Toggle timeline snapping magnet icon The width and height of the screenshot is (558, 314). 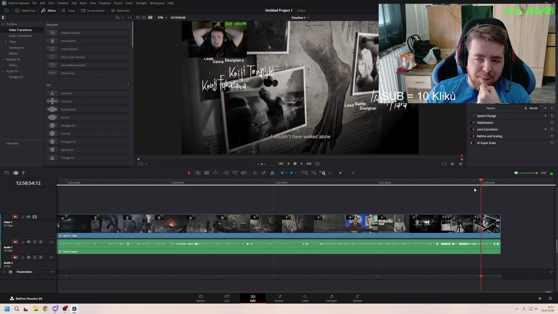tap(255, 173)
